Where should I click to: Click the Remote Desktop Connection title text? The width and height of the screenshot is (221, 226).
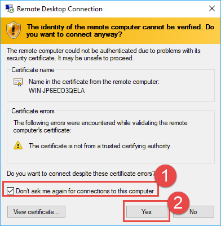(x=60, y=9)
